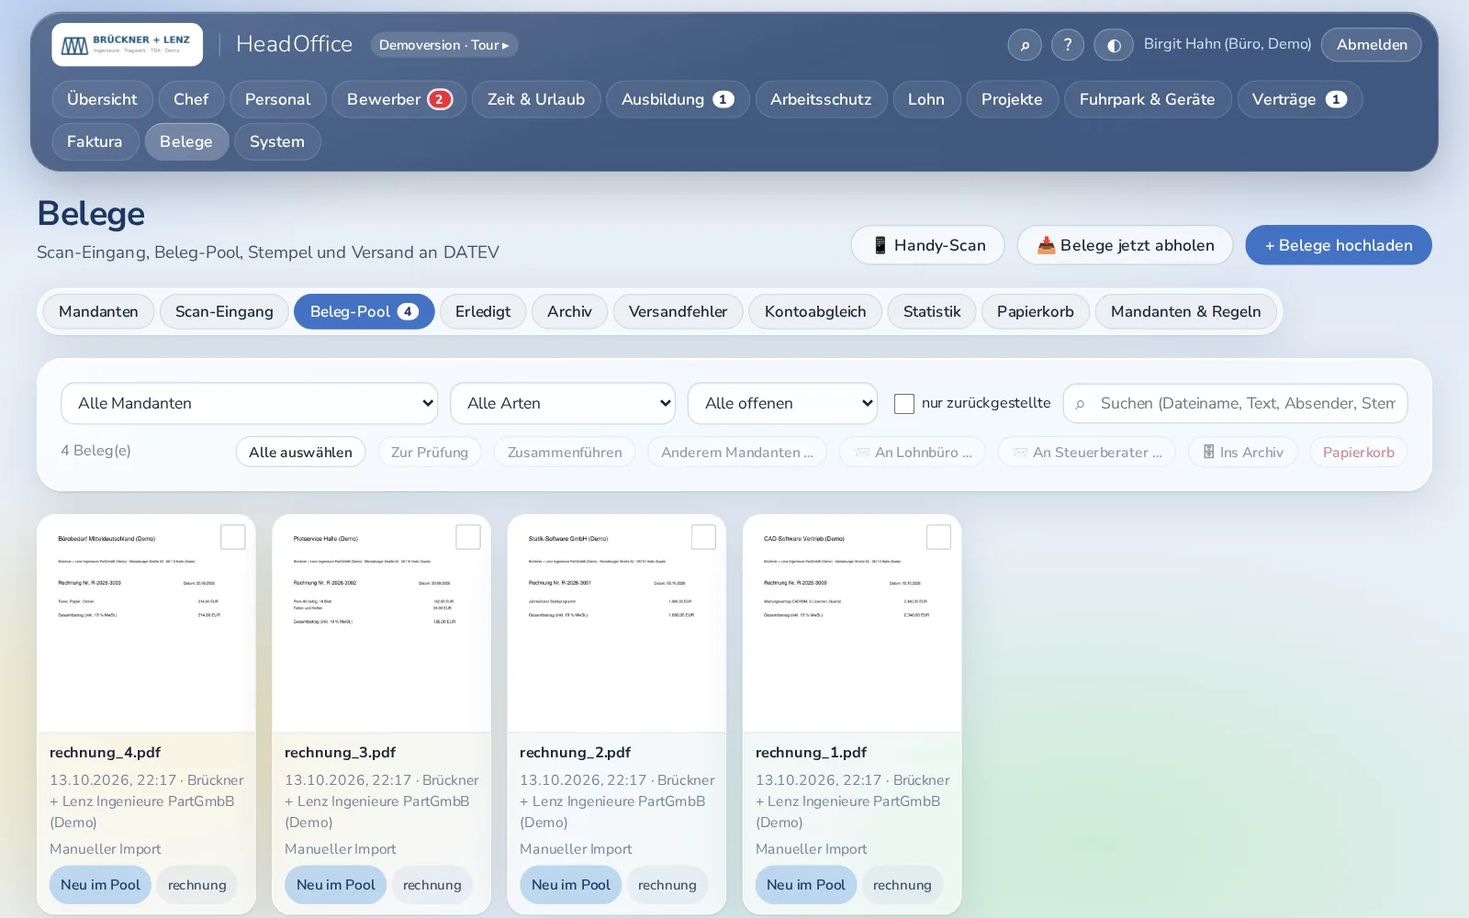Open the Papierkorb tab
Image resolution: width=1469 pixels, height=918 pixels.
pos(1036,312)
